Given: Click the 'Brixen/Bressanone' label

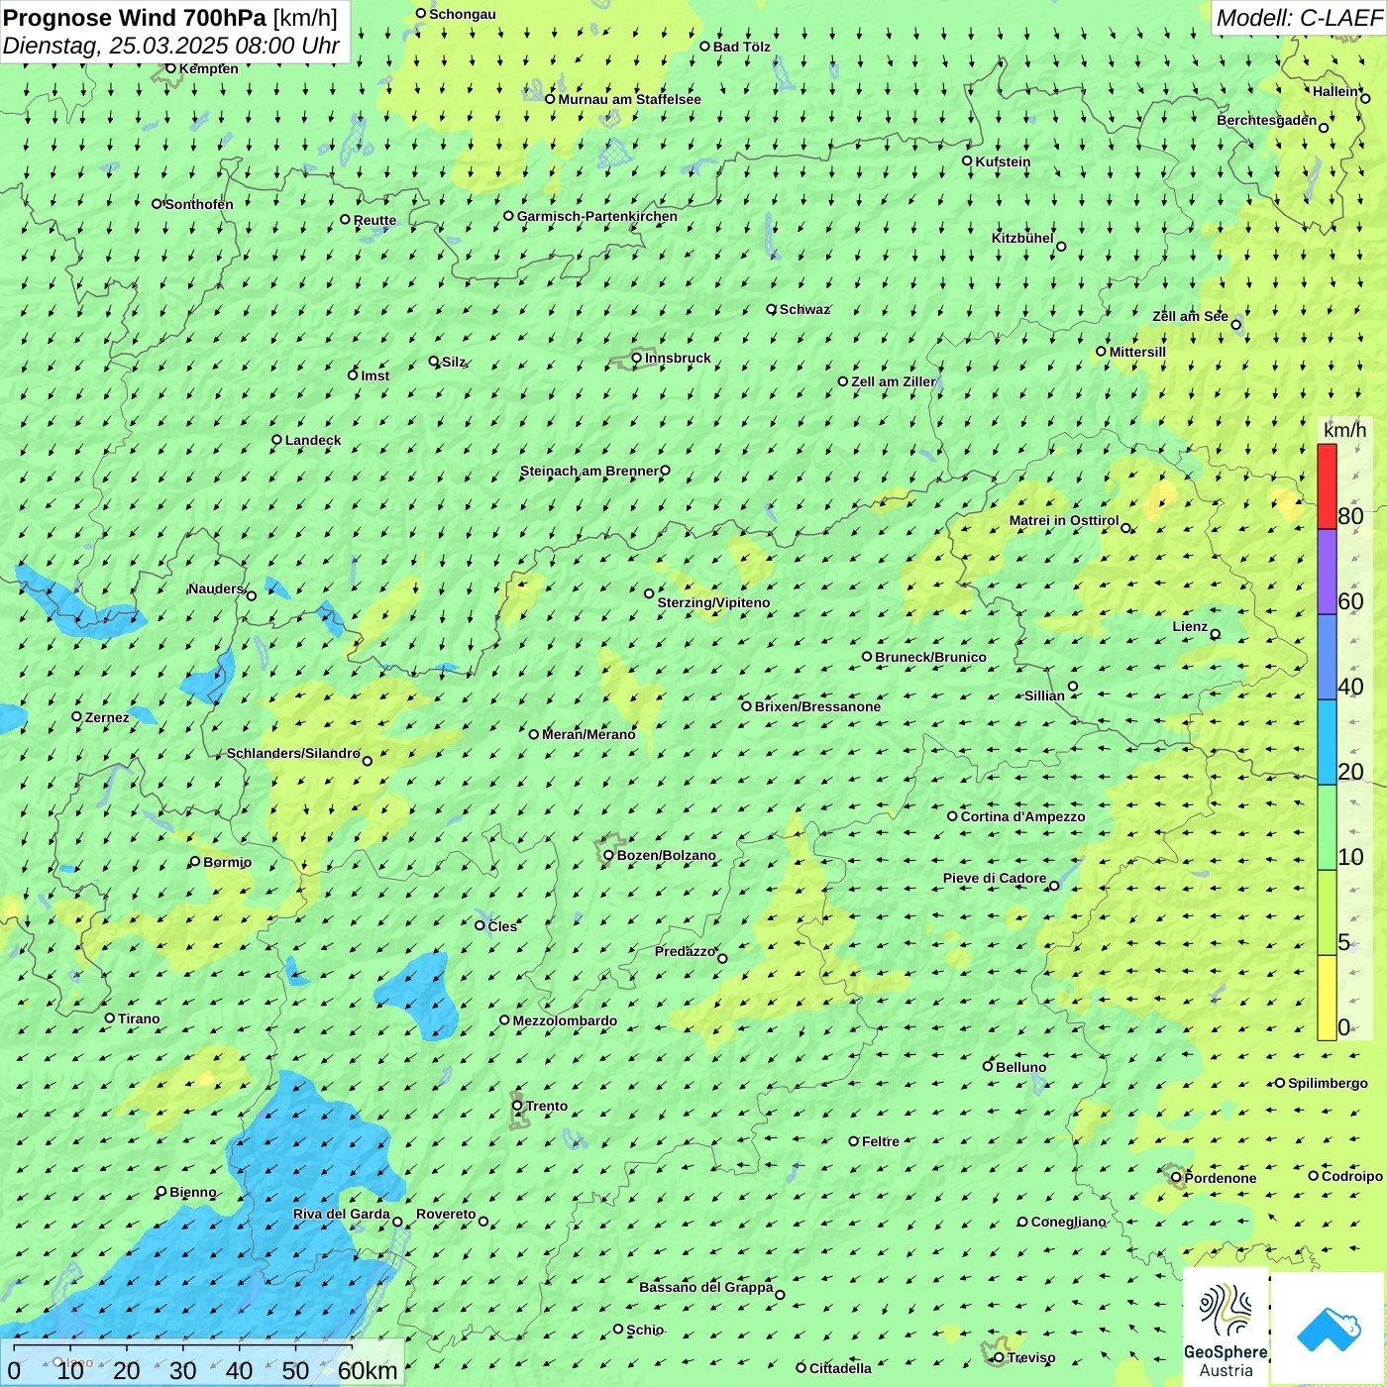Looking at the screenshot, I should [817, 706].
